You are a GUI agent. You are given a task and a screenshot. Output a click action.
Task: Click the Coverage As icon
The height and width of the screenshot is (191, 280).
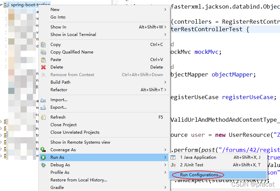(43, 150)
